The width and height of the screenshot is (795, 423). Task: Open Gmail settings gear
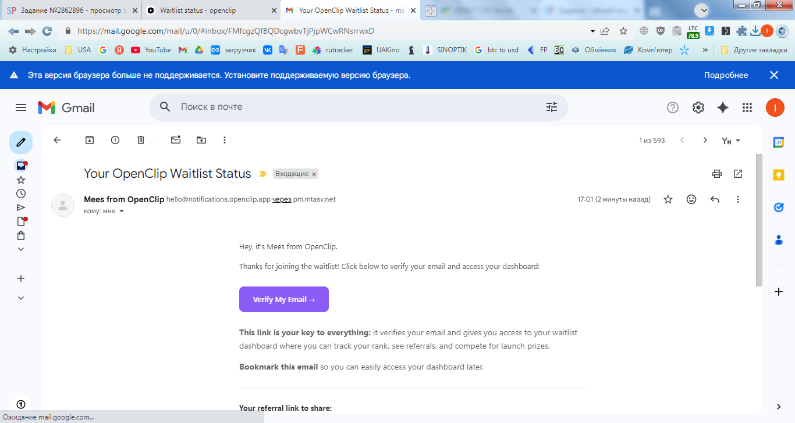pyautogui.click(x=698, y=107)
